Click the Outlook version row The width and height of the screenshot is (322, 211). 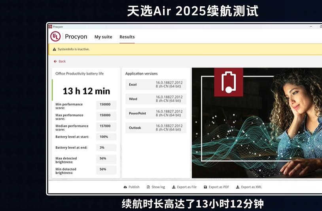tap(156, 128)
